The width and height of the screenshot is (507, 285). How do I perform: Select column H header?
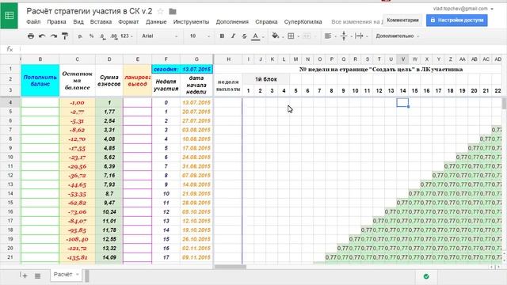point(228,59)
